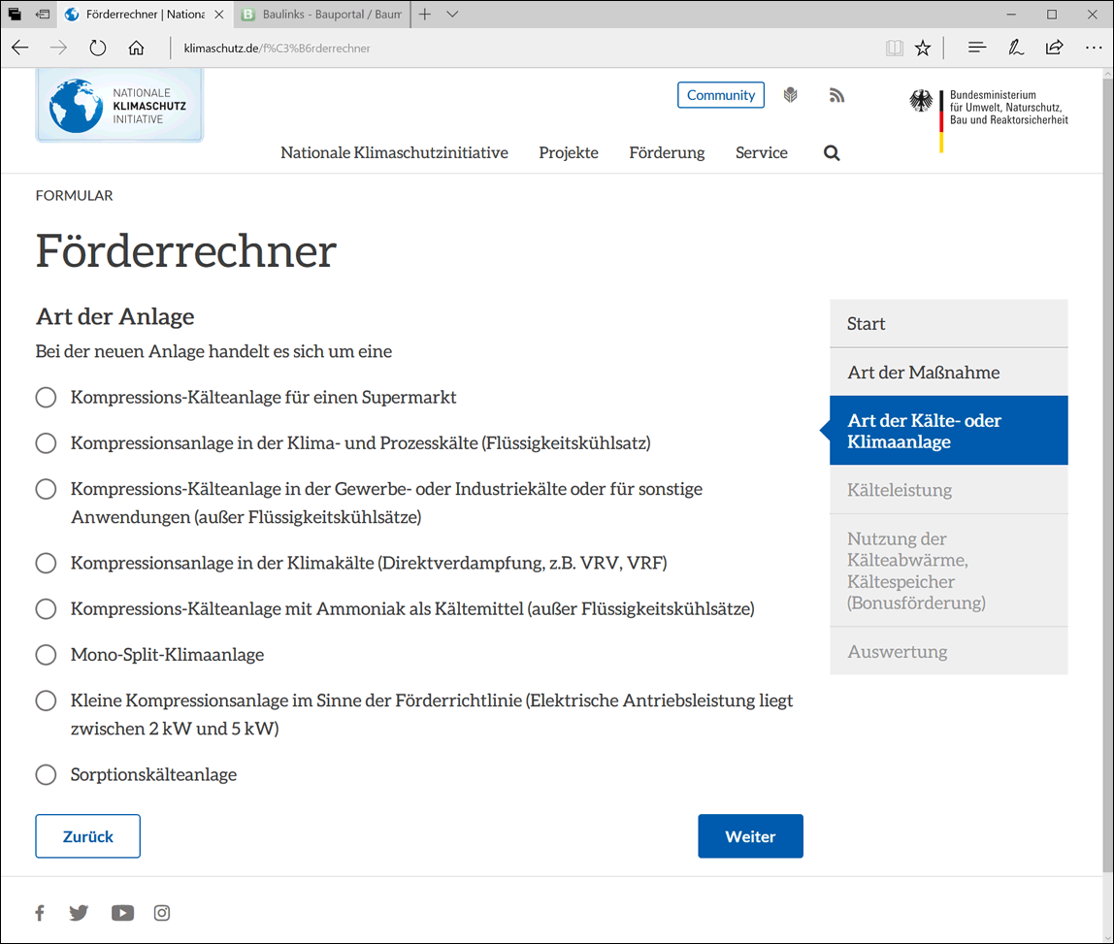Select Art der Kälte- oder Klimaanlage step
Image resolution: width=1114 pixels, height=944 pixels.
tap(948, 431)
